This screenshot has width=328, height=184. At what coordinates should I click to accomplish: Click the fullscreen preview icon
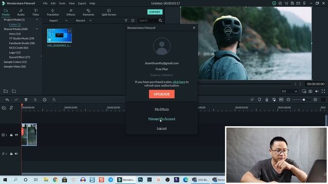tap(323, 91)
